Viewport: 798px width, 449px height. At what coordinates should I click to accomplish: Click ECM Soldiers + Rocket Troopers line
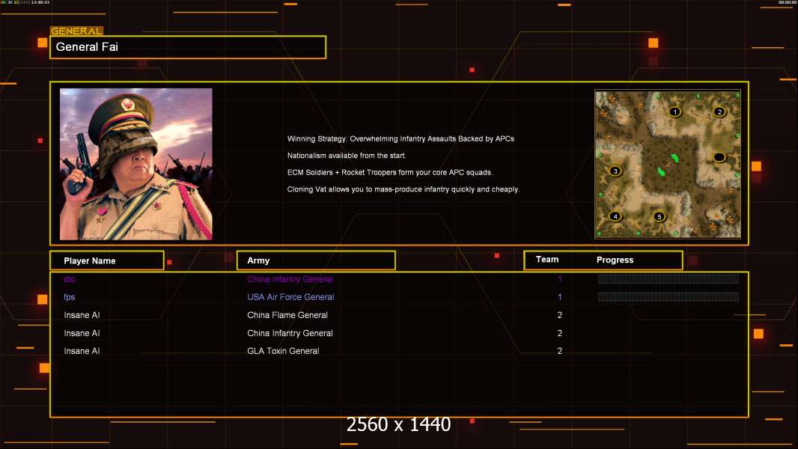click(x=390, y=172)
